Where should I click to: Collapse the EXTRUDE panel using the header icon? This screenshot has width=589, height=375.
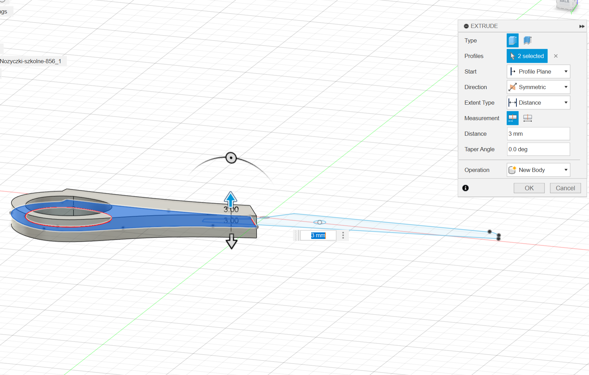click(466, 26)
